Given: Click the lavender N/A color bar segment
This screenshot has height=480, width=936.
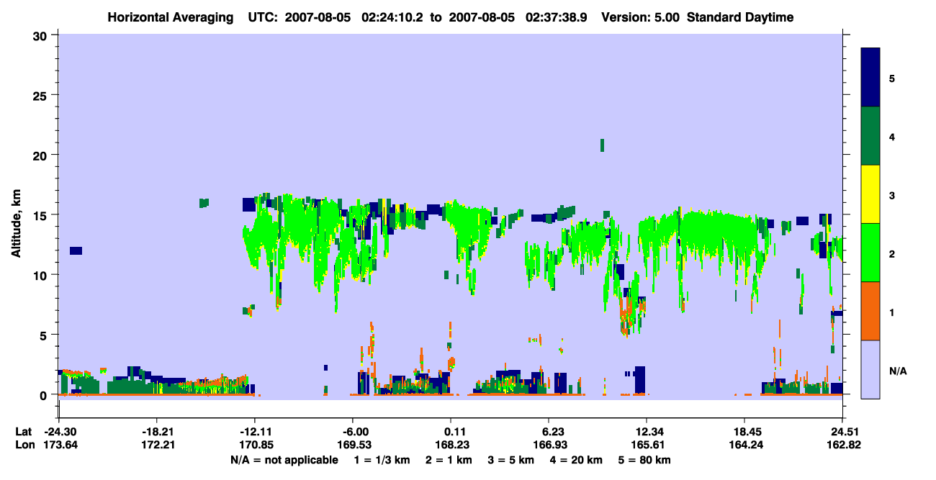Looking at the screenshot, I should click(x=870, y=368).
